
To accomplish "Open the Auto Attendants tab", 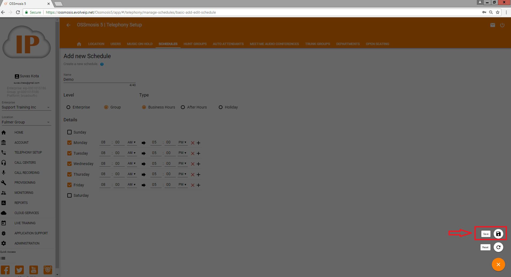I will pyautogui.click(x=228, y=44).
